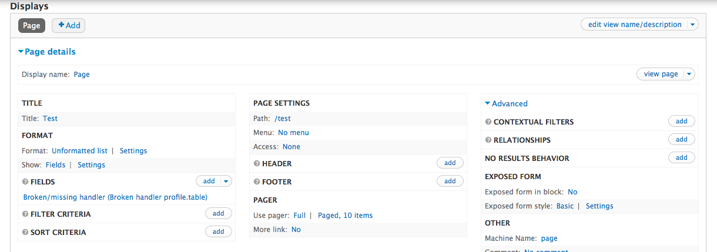Click help icon beside Relationships
The width and height of the screenshot is (717, 252).
click(x=488, y=140)
